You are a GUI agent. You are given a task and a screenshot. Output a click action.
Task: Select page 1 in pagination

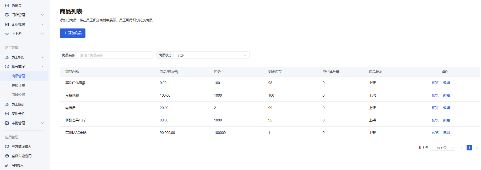469,148
